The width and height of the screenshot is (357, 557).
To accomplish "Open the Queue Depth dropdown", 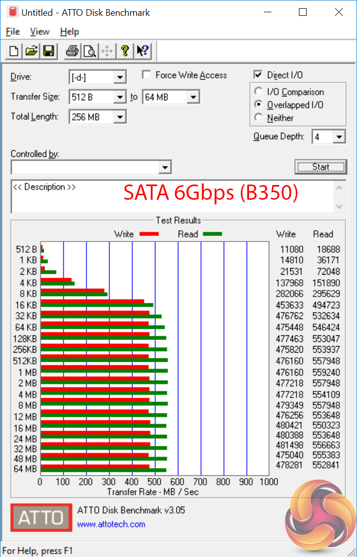I will click(339, 137).
